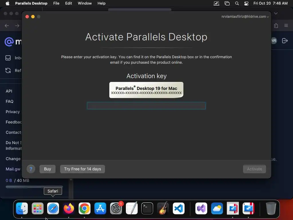
Task: Open Launchpad from the Dock
Action: 37,208
